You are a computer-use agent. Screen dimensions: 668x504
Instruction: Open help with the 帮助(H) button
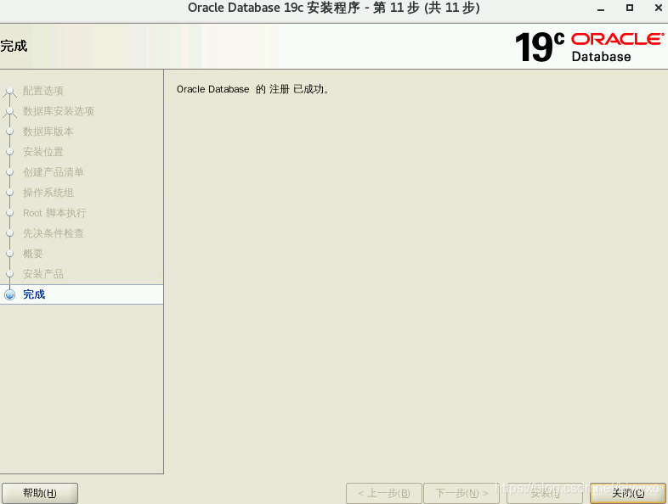click(x=40, y=493)
